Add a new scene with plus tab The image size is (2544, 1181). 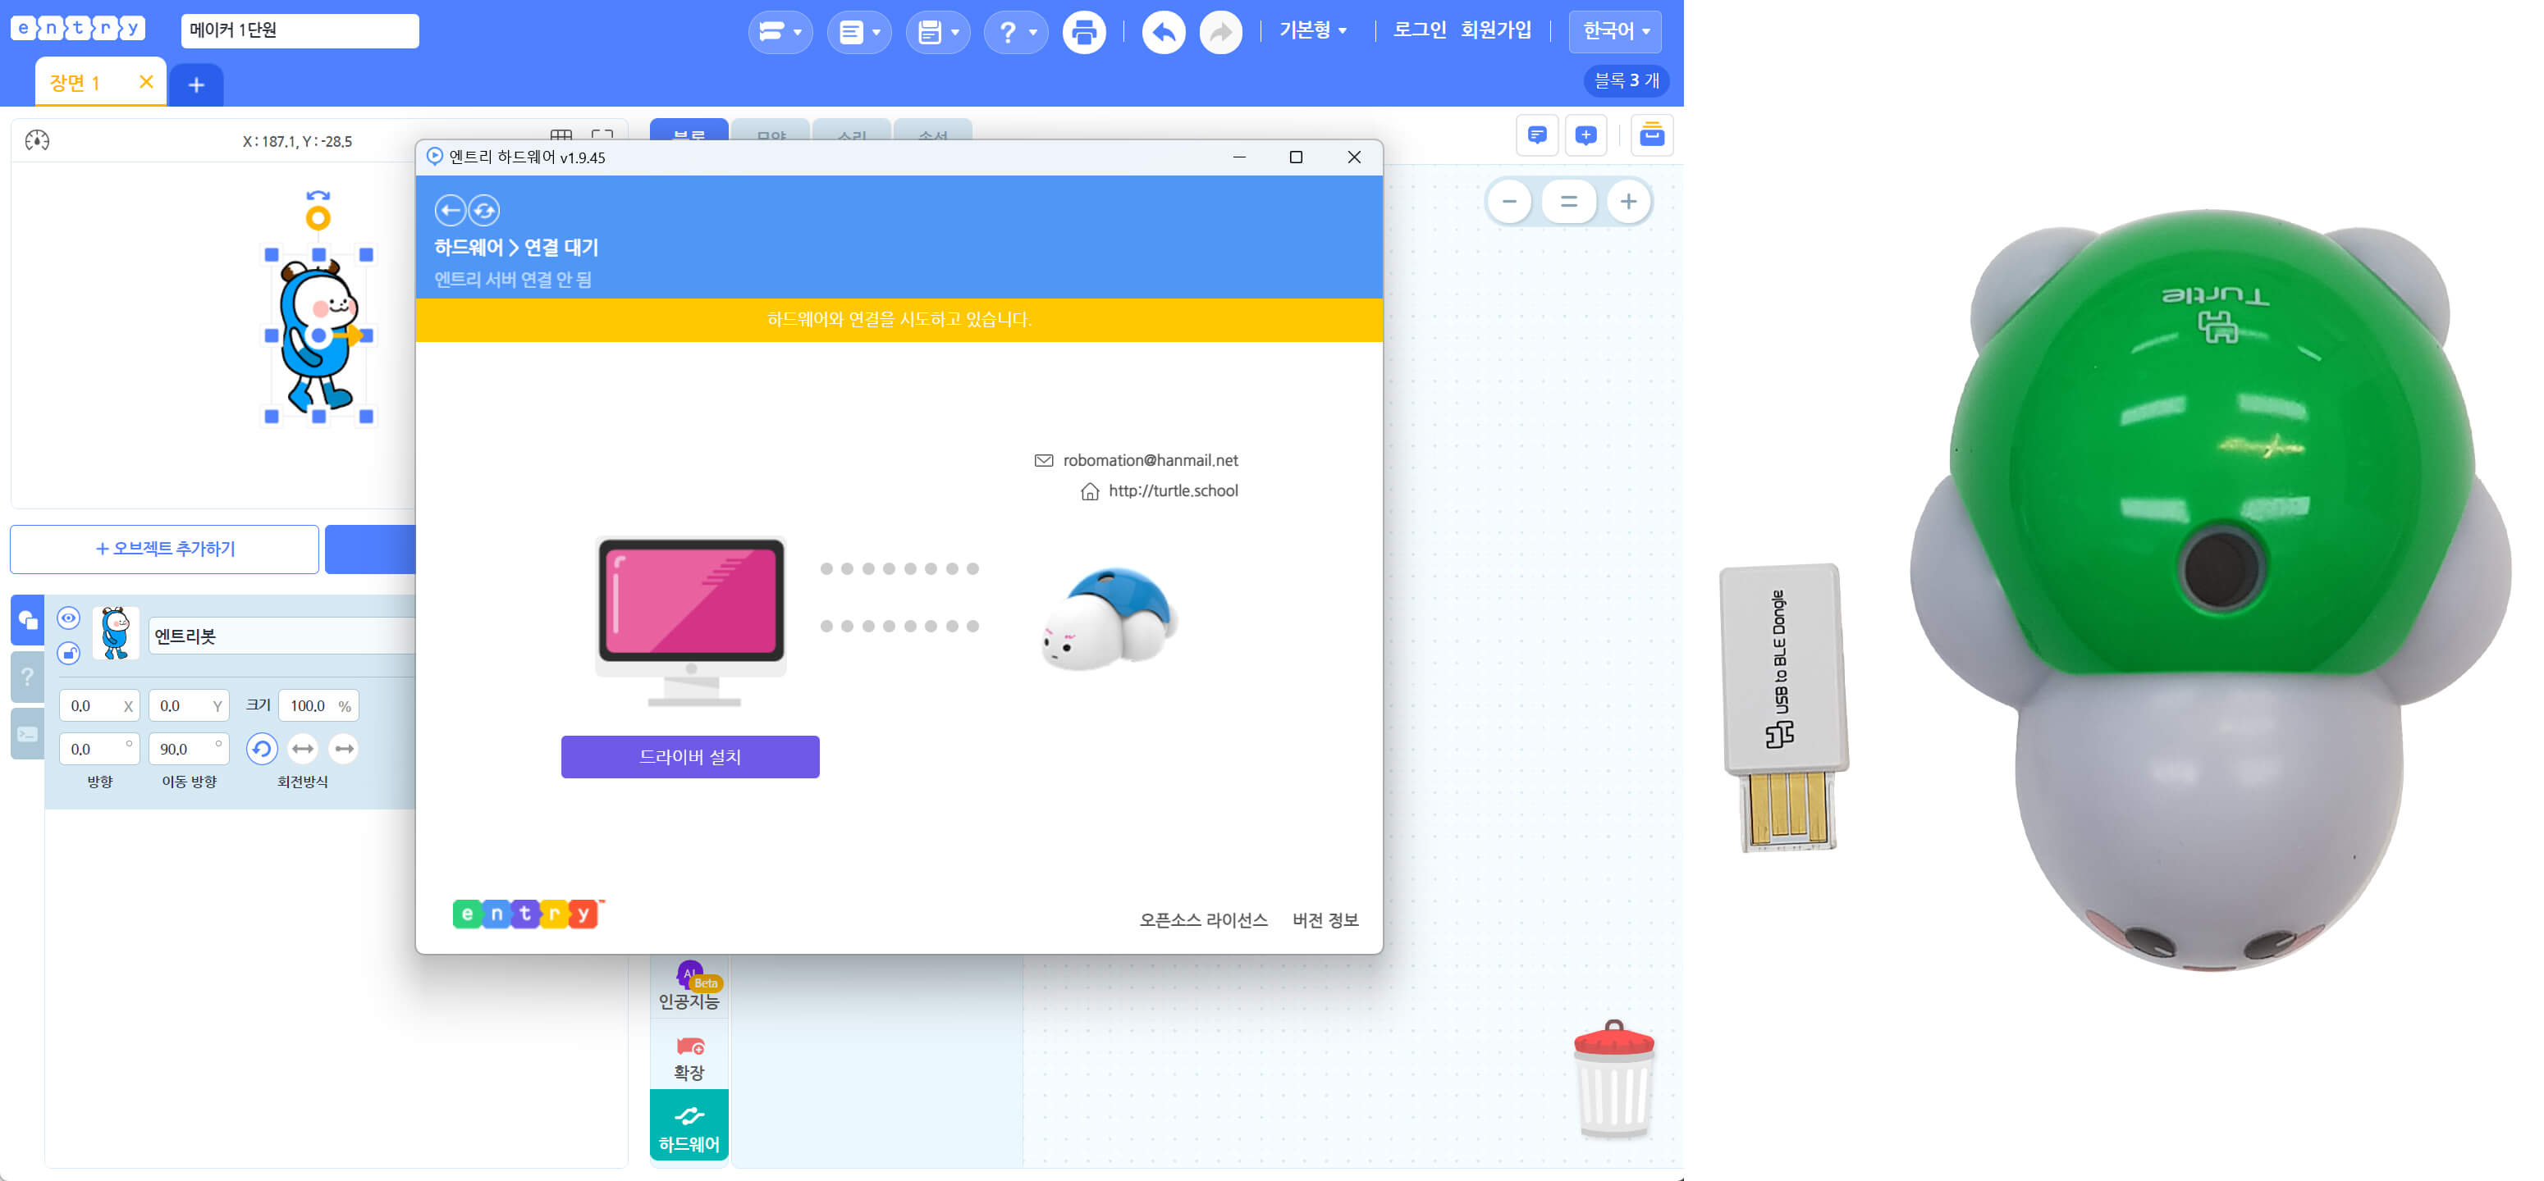click(x=196, y=84)
